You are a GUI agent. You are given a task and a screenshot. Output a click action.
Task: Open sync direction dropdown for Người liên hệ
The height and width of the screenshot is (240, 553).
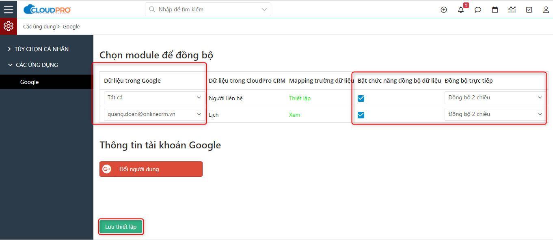495,98
